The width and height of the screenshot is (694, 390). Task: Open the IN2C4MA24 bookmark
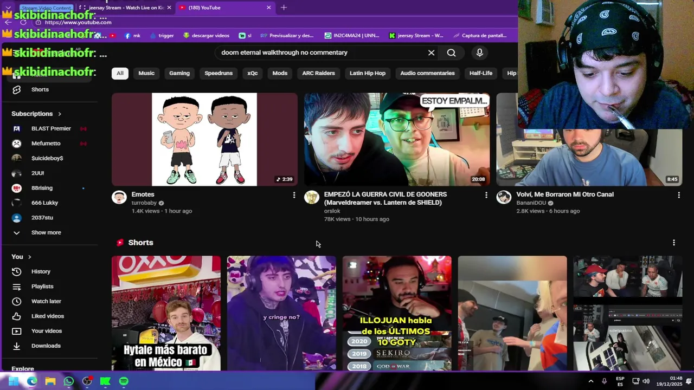[351, 36]
